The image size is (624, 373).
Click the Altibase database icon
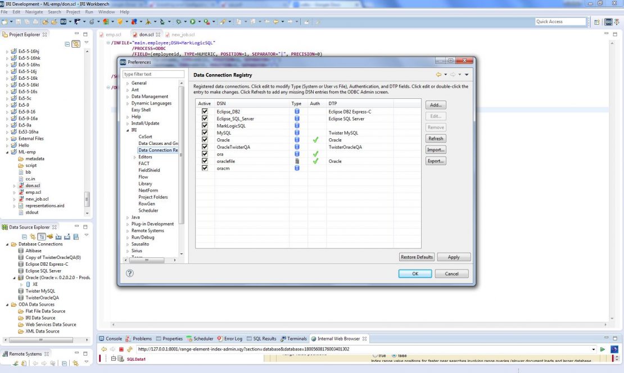[x=21, y=251]
